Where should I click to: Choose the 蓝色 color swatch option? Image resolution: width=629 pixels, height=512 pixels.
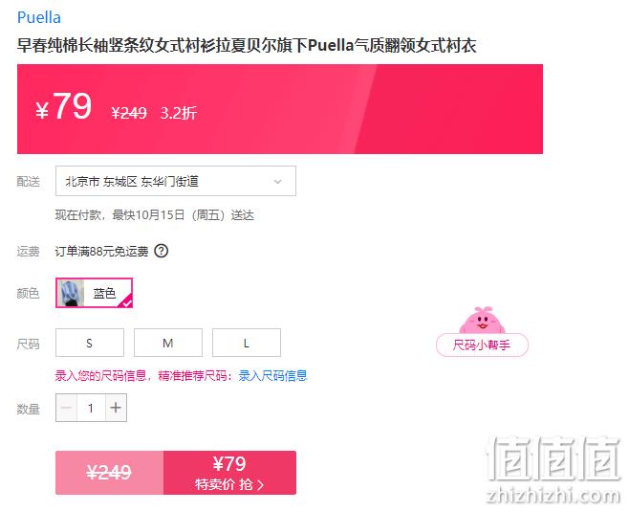[94, 293]
